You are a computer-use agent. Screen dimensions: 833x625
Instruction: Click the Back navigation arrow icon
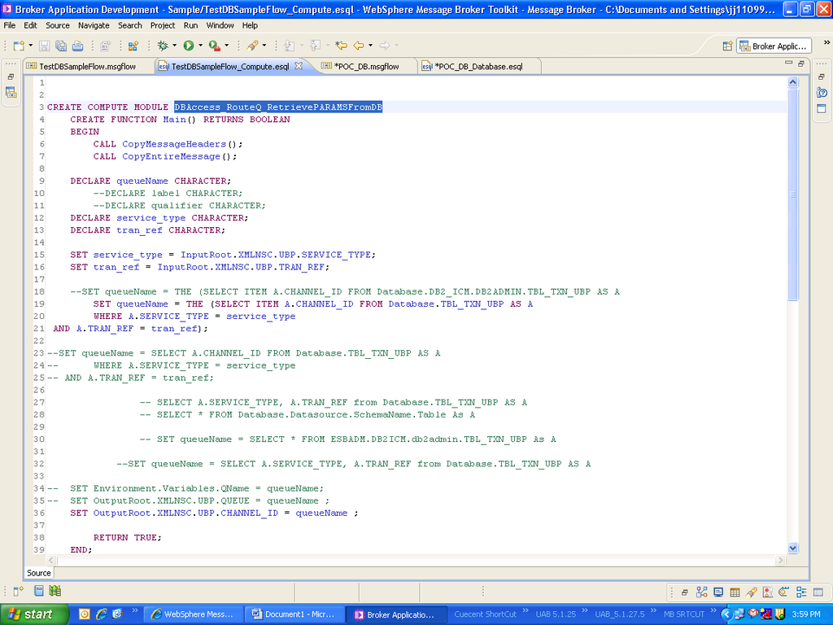pyautogui.click(x=358, y=46)
